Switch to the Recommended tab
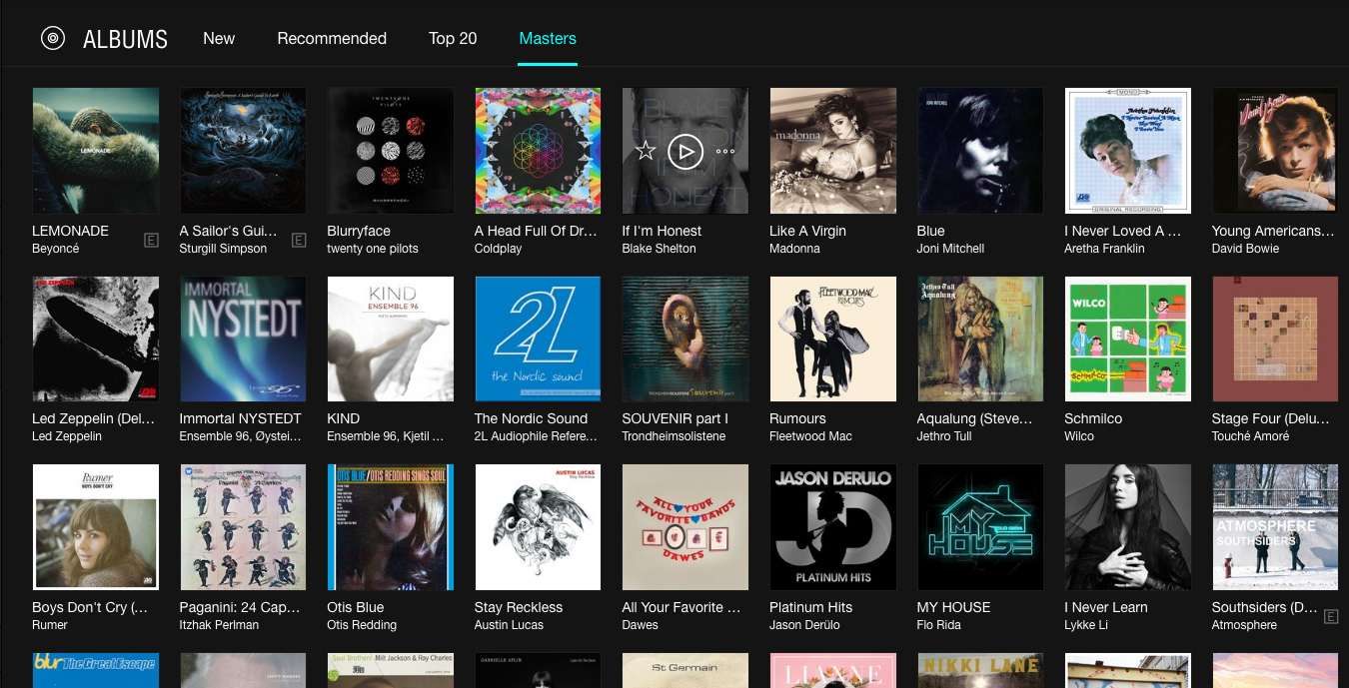This screenshot has height=688, width=1349. click(332, 38)
